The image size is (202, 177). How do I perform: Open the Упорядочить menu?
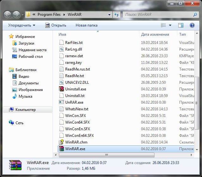point(22,25)
